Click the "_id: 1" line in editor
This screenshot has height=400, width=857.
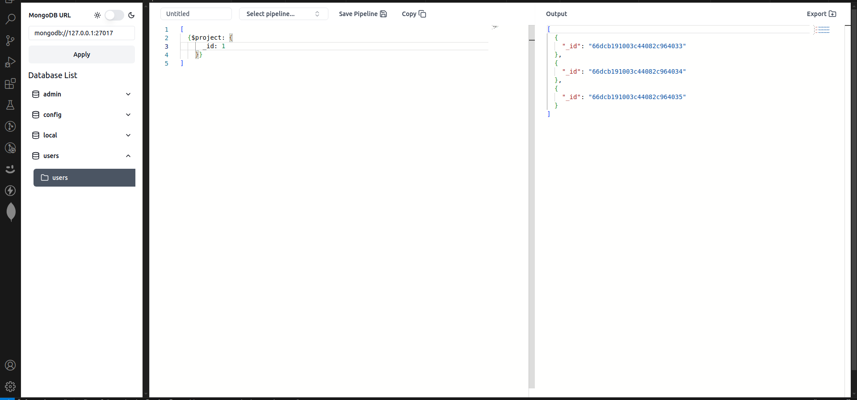coord(214,46)
